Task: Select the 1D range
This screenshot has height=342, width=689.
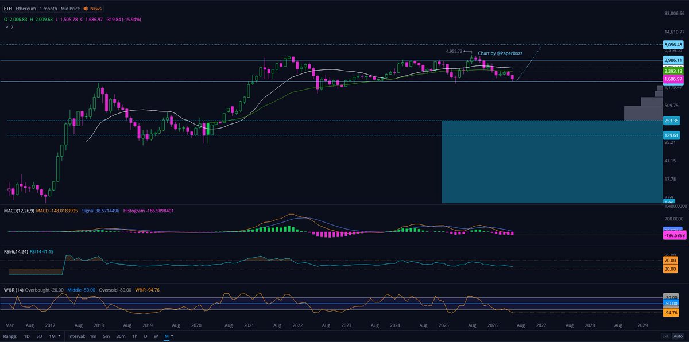Action: tap(27, 336)
